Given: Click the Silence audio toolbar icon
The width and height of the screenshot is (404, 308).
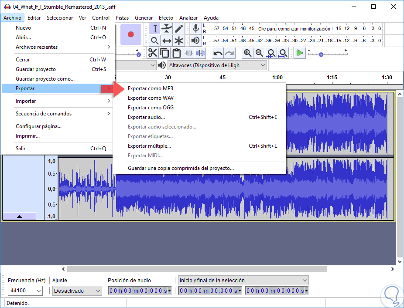Looking at the screenshot, I should point(200,53).
